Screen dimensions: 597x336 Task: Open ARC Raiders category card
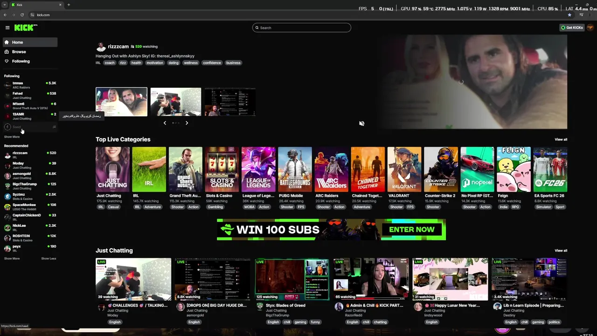331,169
